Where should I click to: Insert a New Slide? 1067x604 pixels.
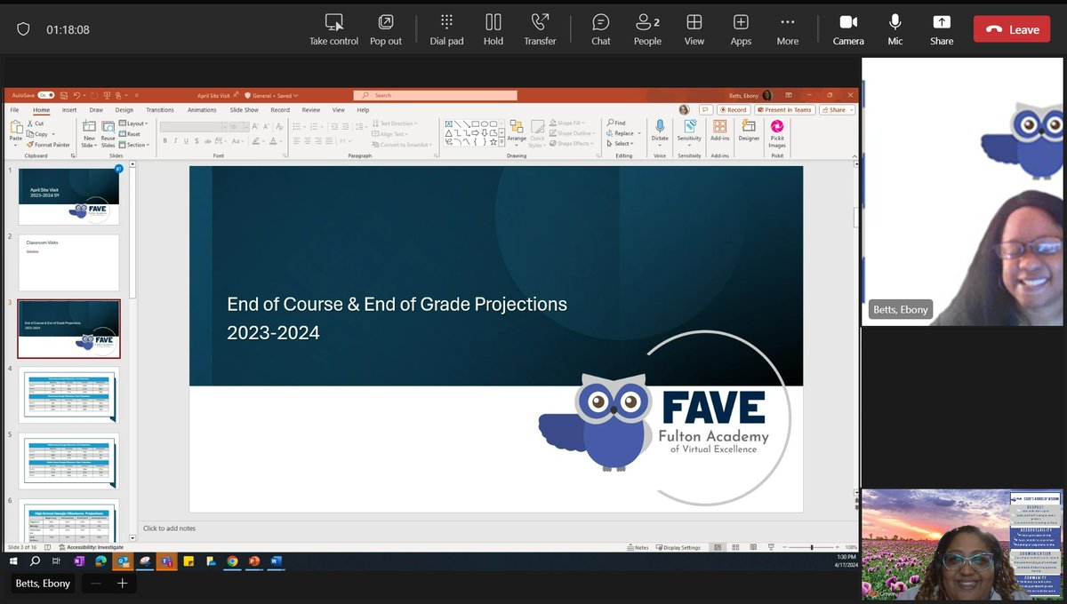point(89,132)
